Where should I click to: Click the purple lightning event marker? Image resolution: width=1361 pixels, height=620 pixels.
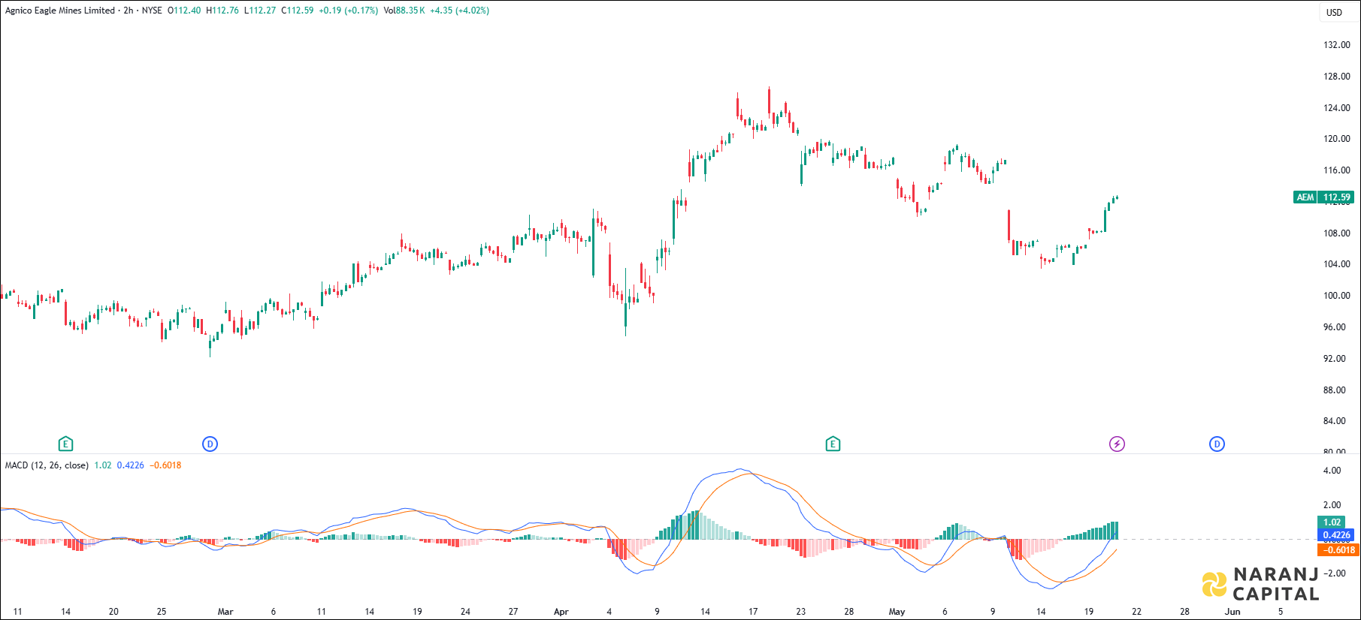click(1118, 444)
